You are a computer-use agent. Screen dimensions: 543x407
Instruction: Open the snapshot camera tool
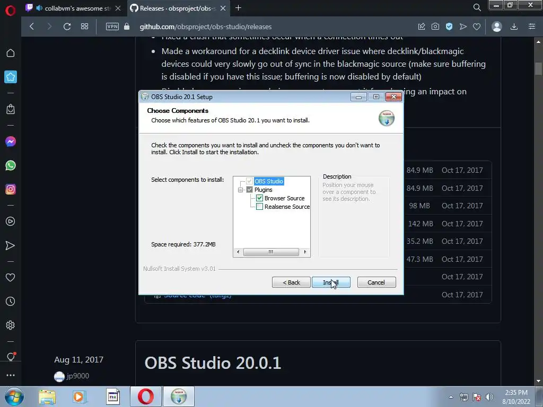click(435, 26)
